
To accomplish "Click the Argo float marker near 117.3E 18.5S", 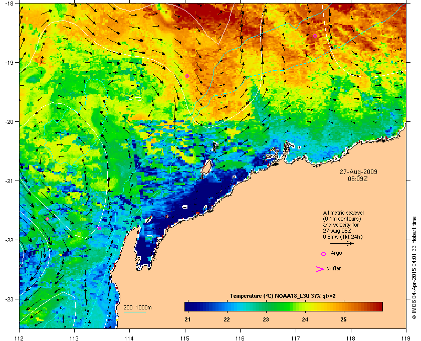I will click(x=315, y=36).
